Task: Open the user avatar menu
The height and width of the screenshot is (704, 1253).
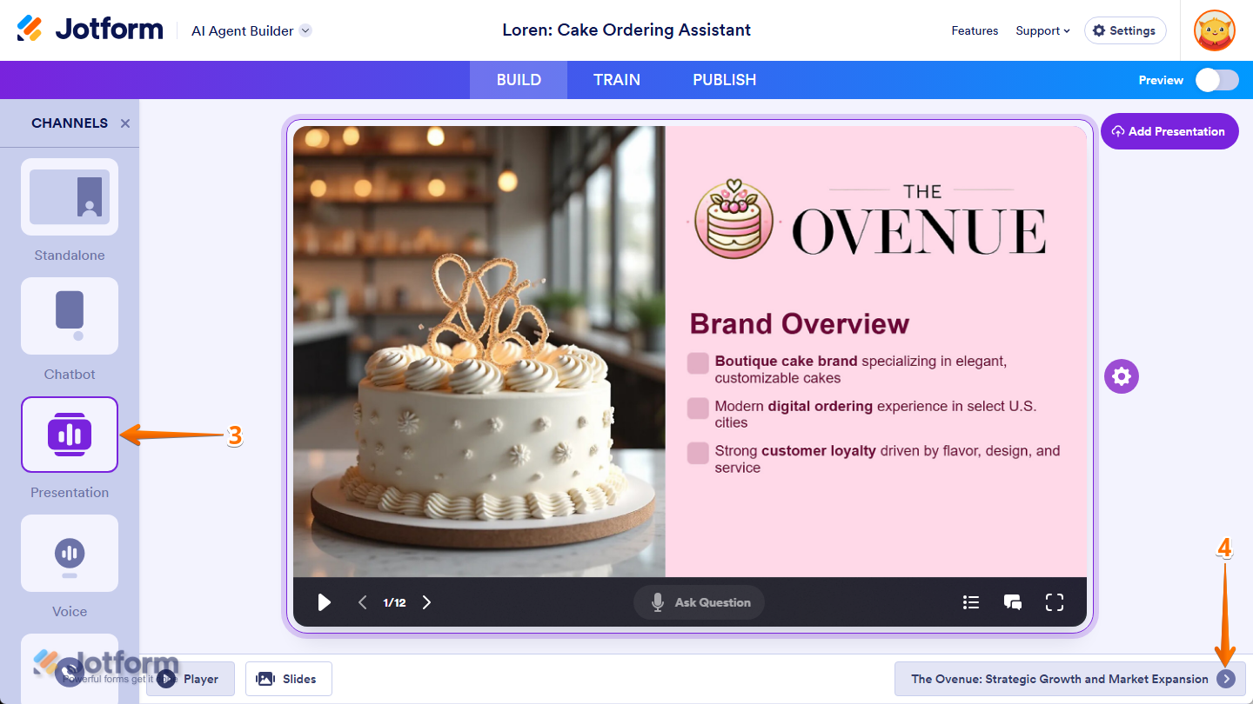Action: [1215, 30]
